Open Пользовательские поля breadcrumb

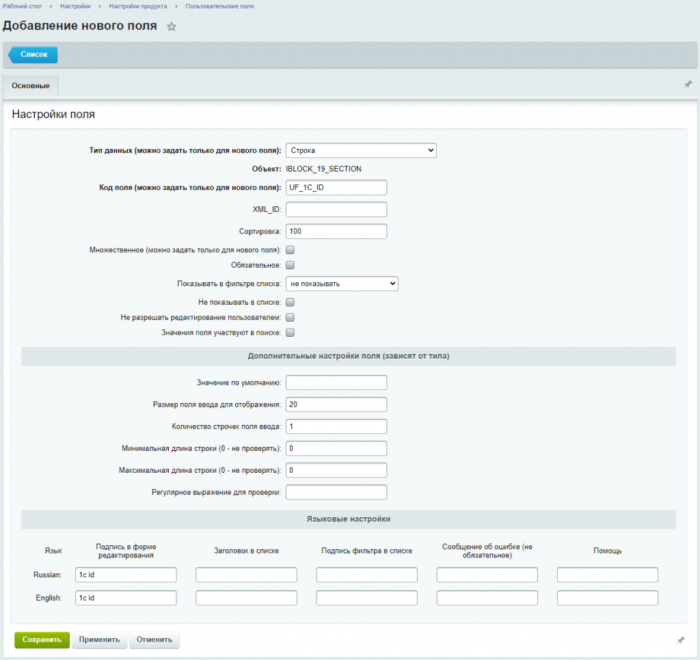coord(219,6)
